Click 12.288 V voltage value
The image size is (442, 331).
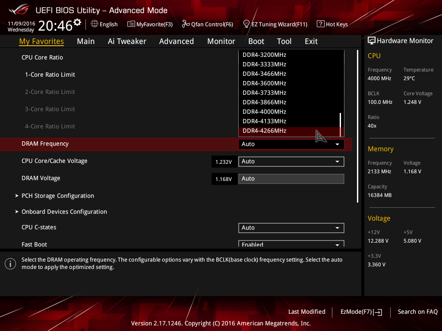coord(378,241)
